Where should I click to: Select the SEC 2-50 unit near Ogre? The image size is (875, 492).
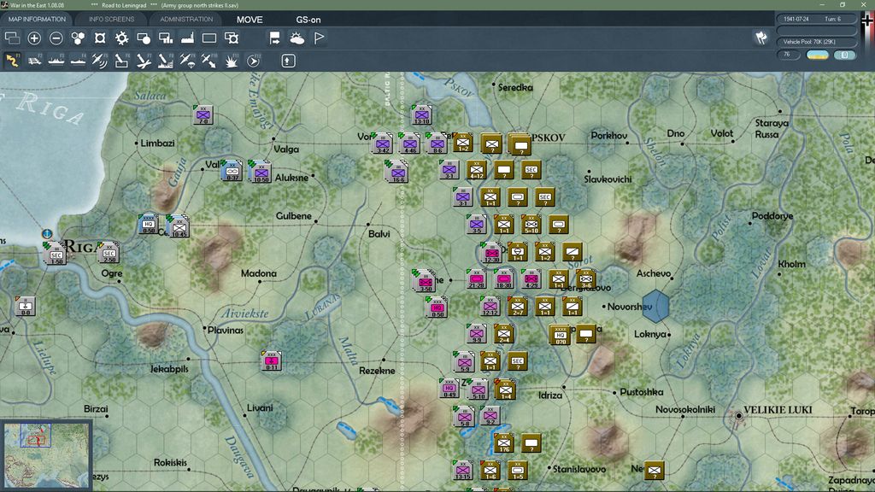(109, 253)
